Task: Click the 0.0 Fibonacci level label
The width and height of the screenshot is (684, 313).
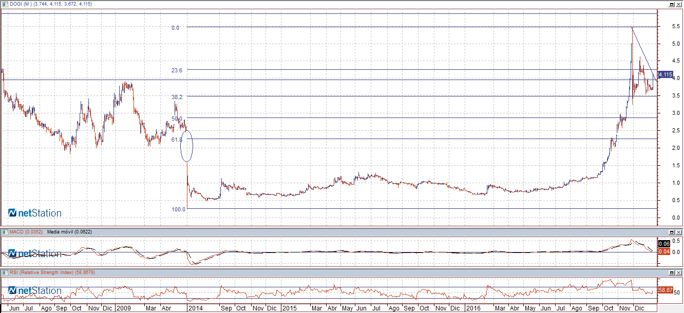Action: click(x=176, y=28)
